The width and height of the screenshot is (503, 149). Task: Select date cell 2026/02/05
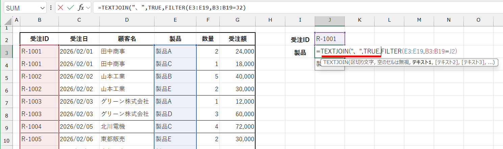79,127
